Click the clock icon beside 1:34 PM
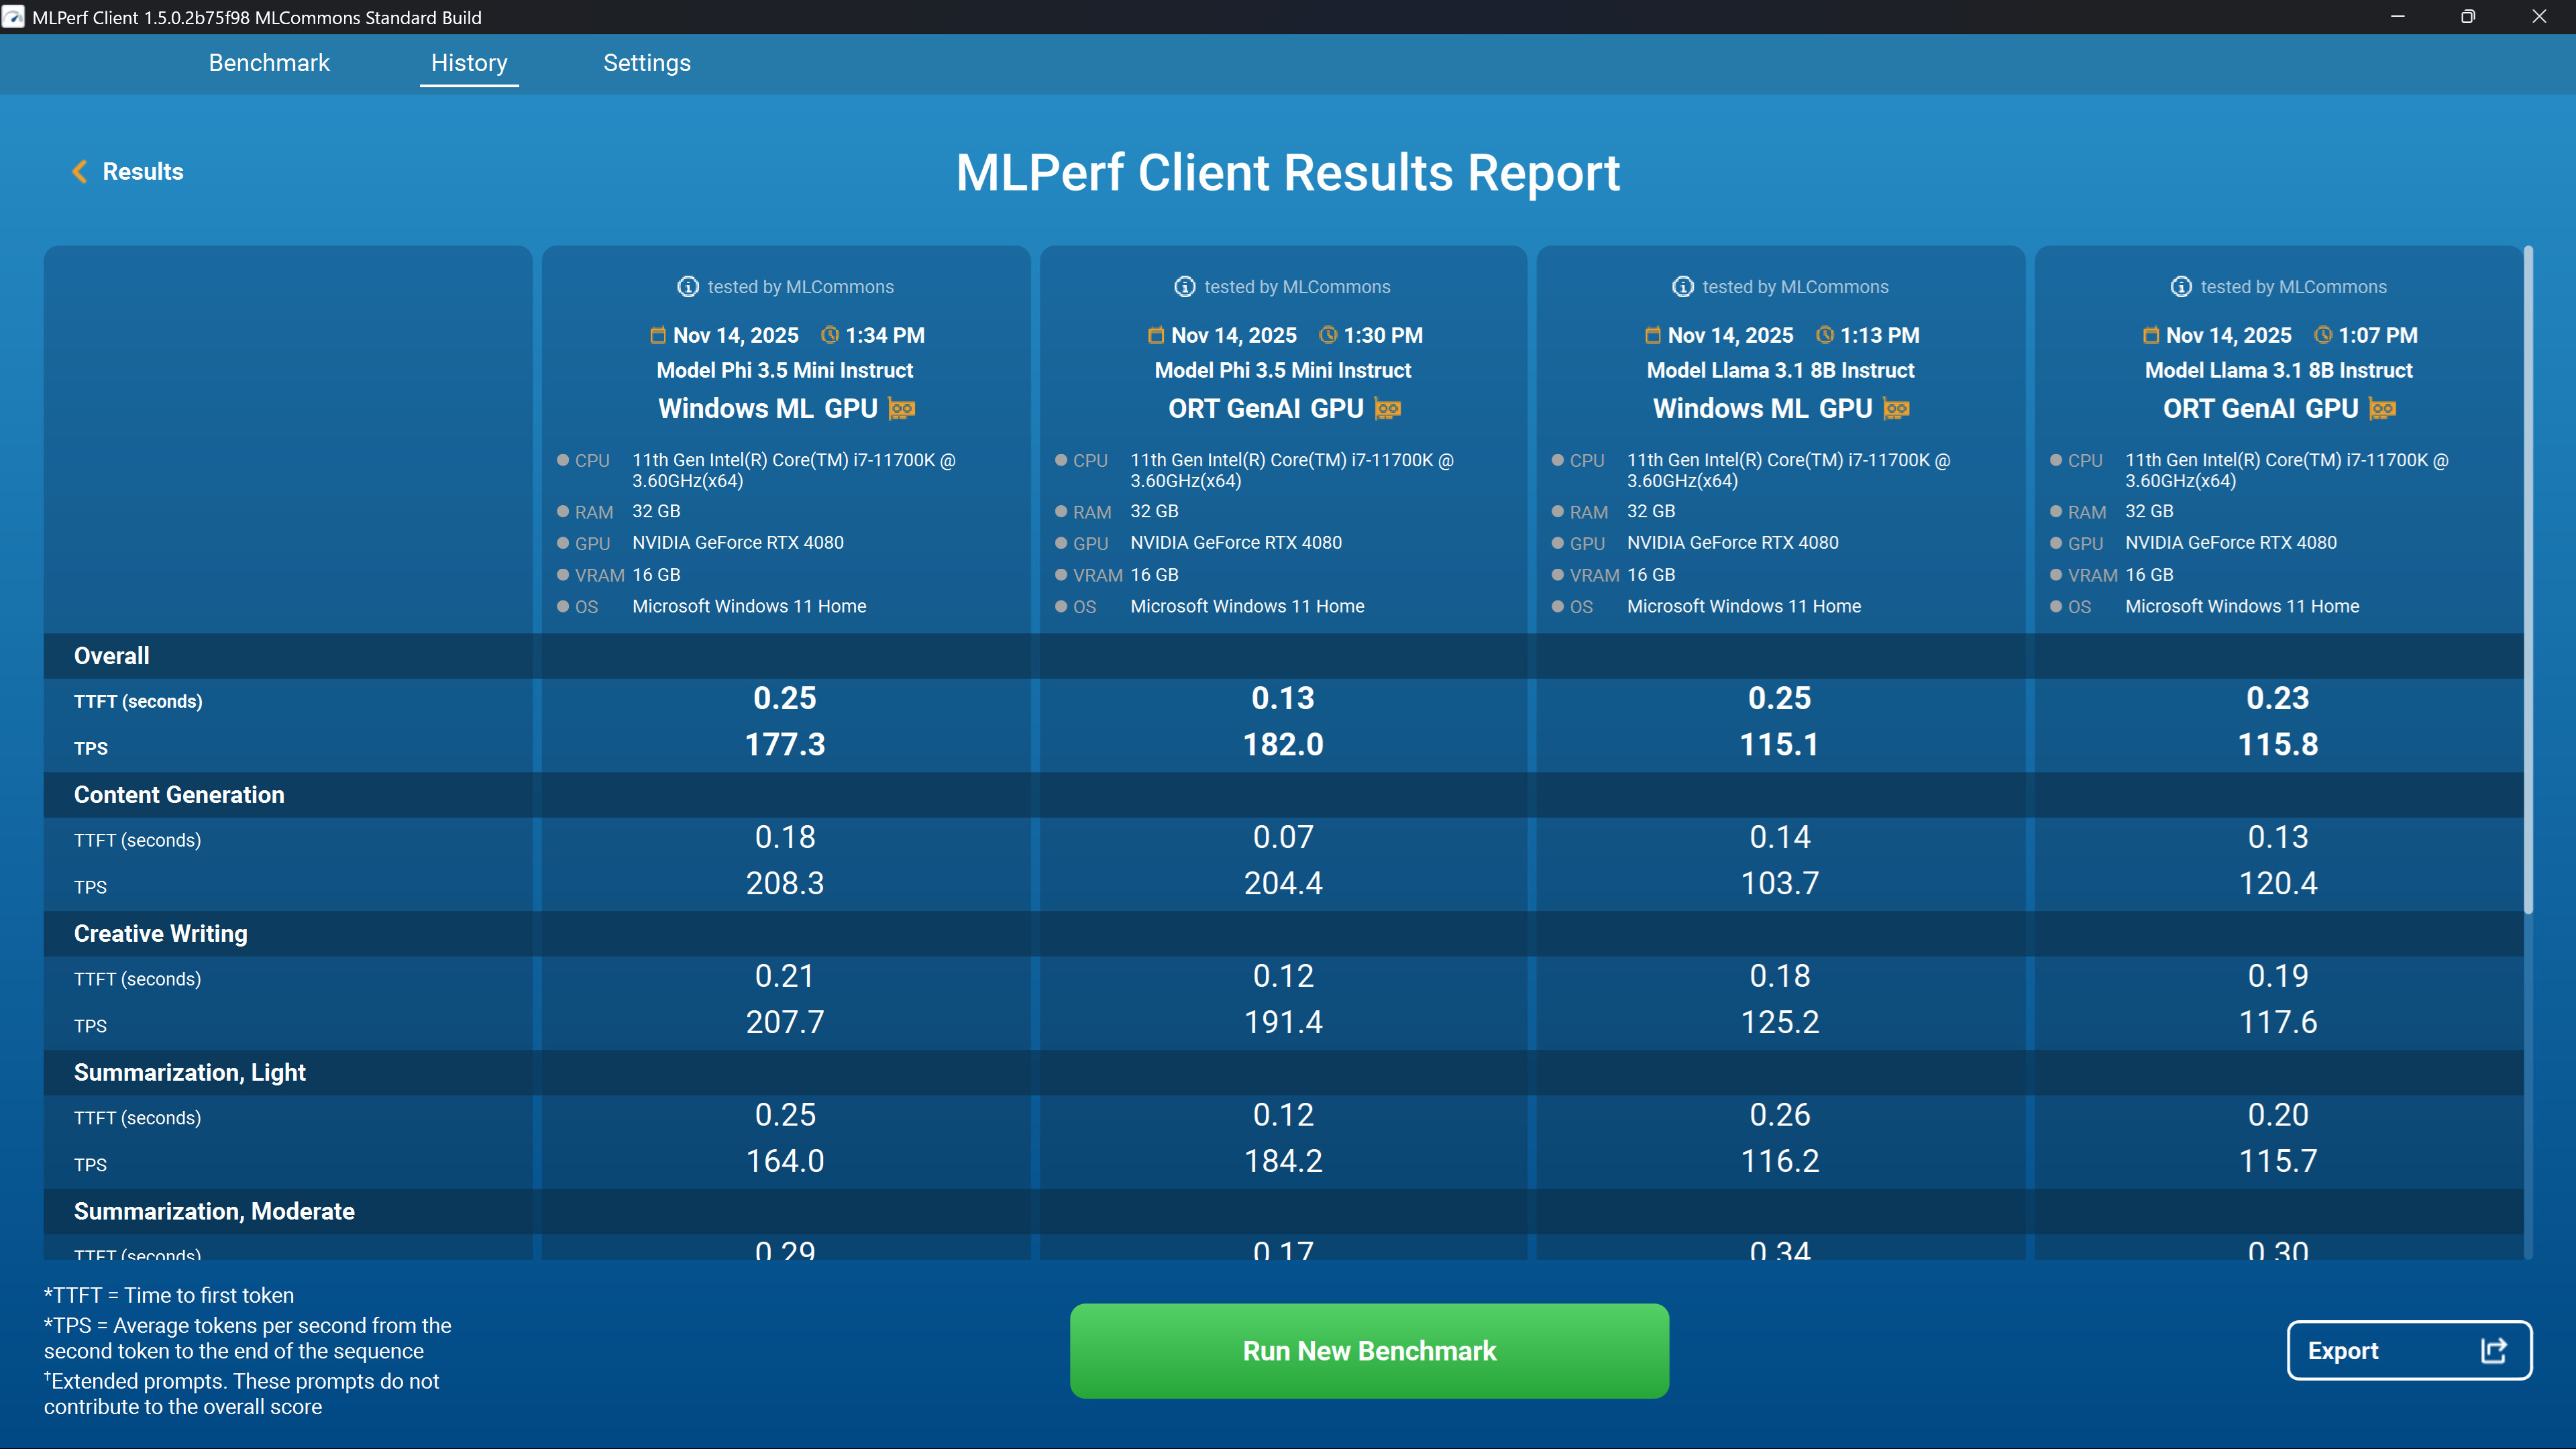2576x1449 pixels. [830, 335]
